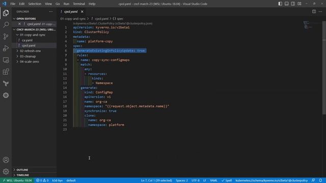Click the kubernetes schema status item
Viewport: 326px width, 183px height.
pos(271,180)
